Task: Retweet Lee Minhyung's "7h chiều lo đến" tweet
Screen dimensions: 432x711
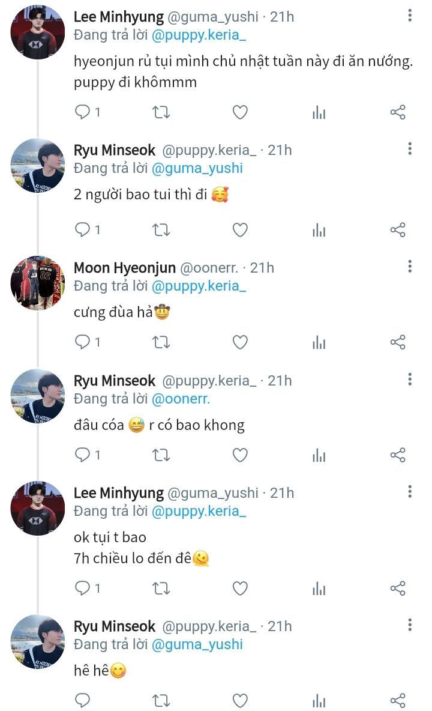Action: tap(161, 588)
